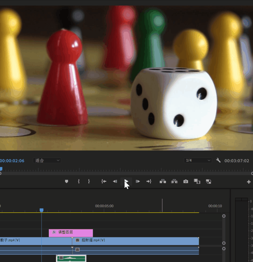
Task: Click the Comparison View icon
Action: click(197, 182)
